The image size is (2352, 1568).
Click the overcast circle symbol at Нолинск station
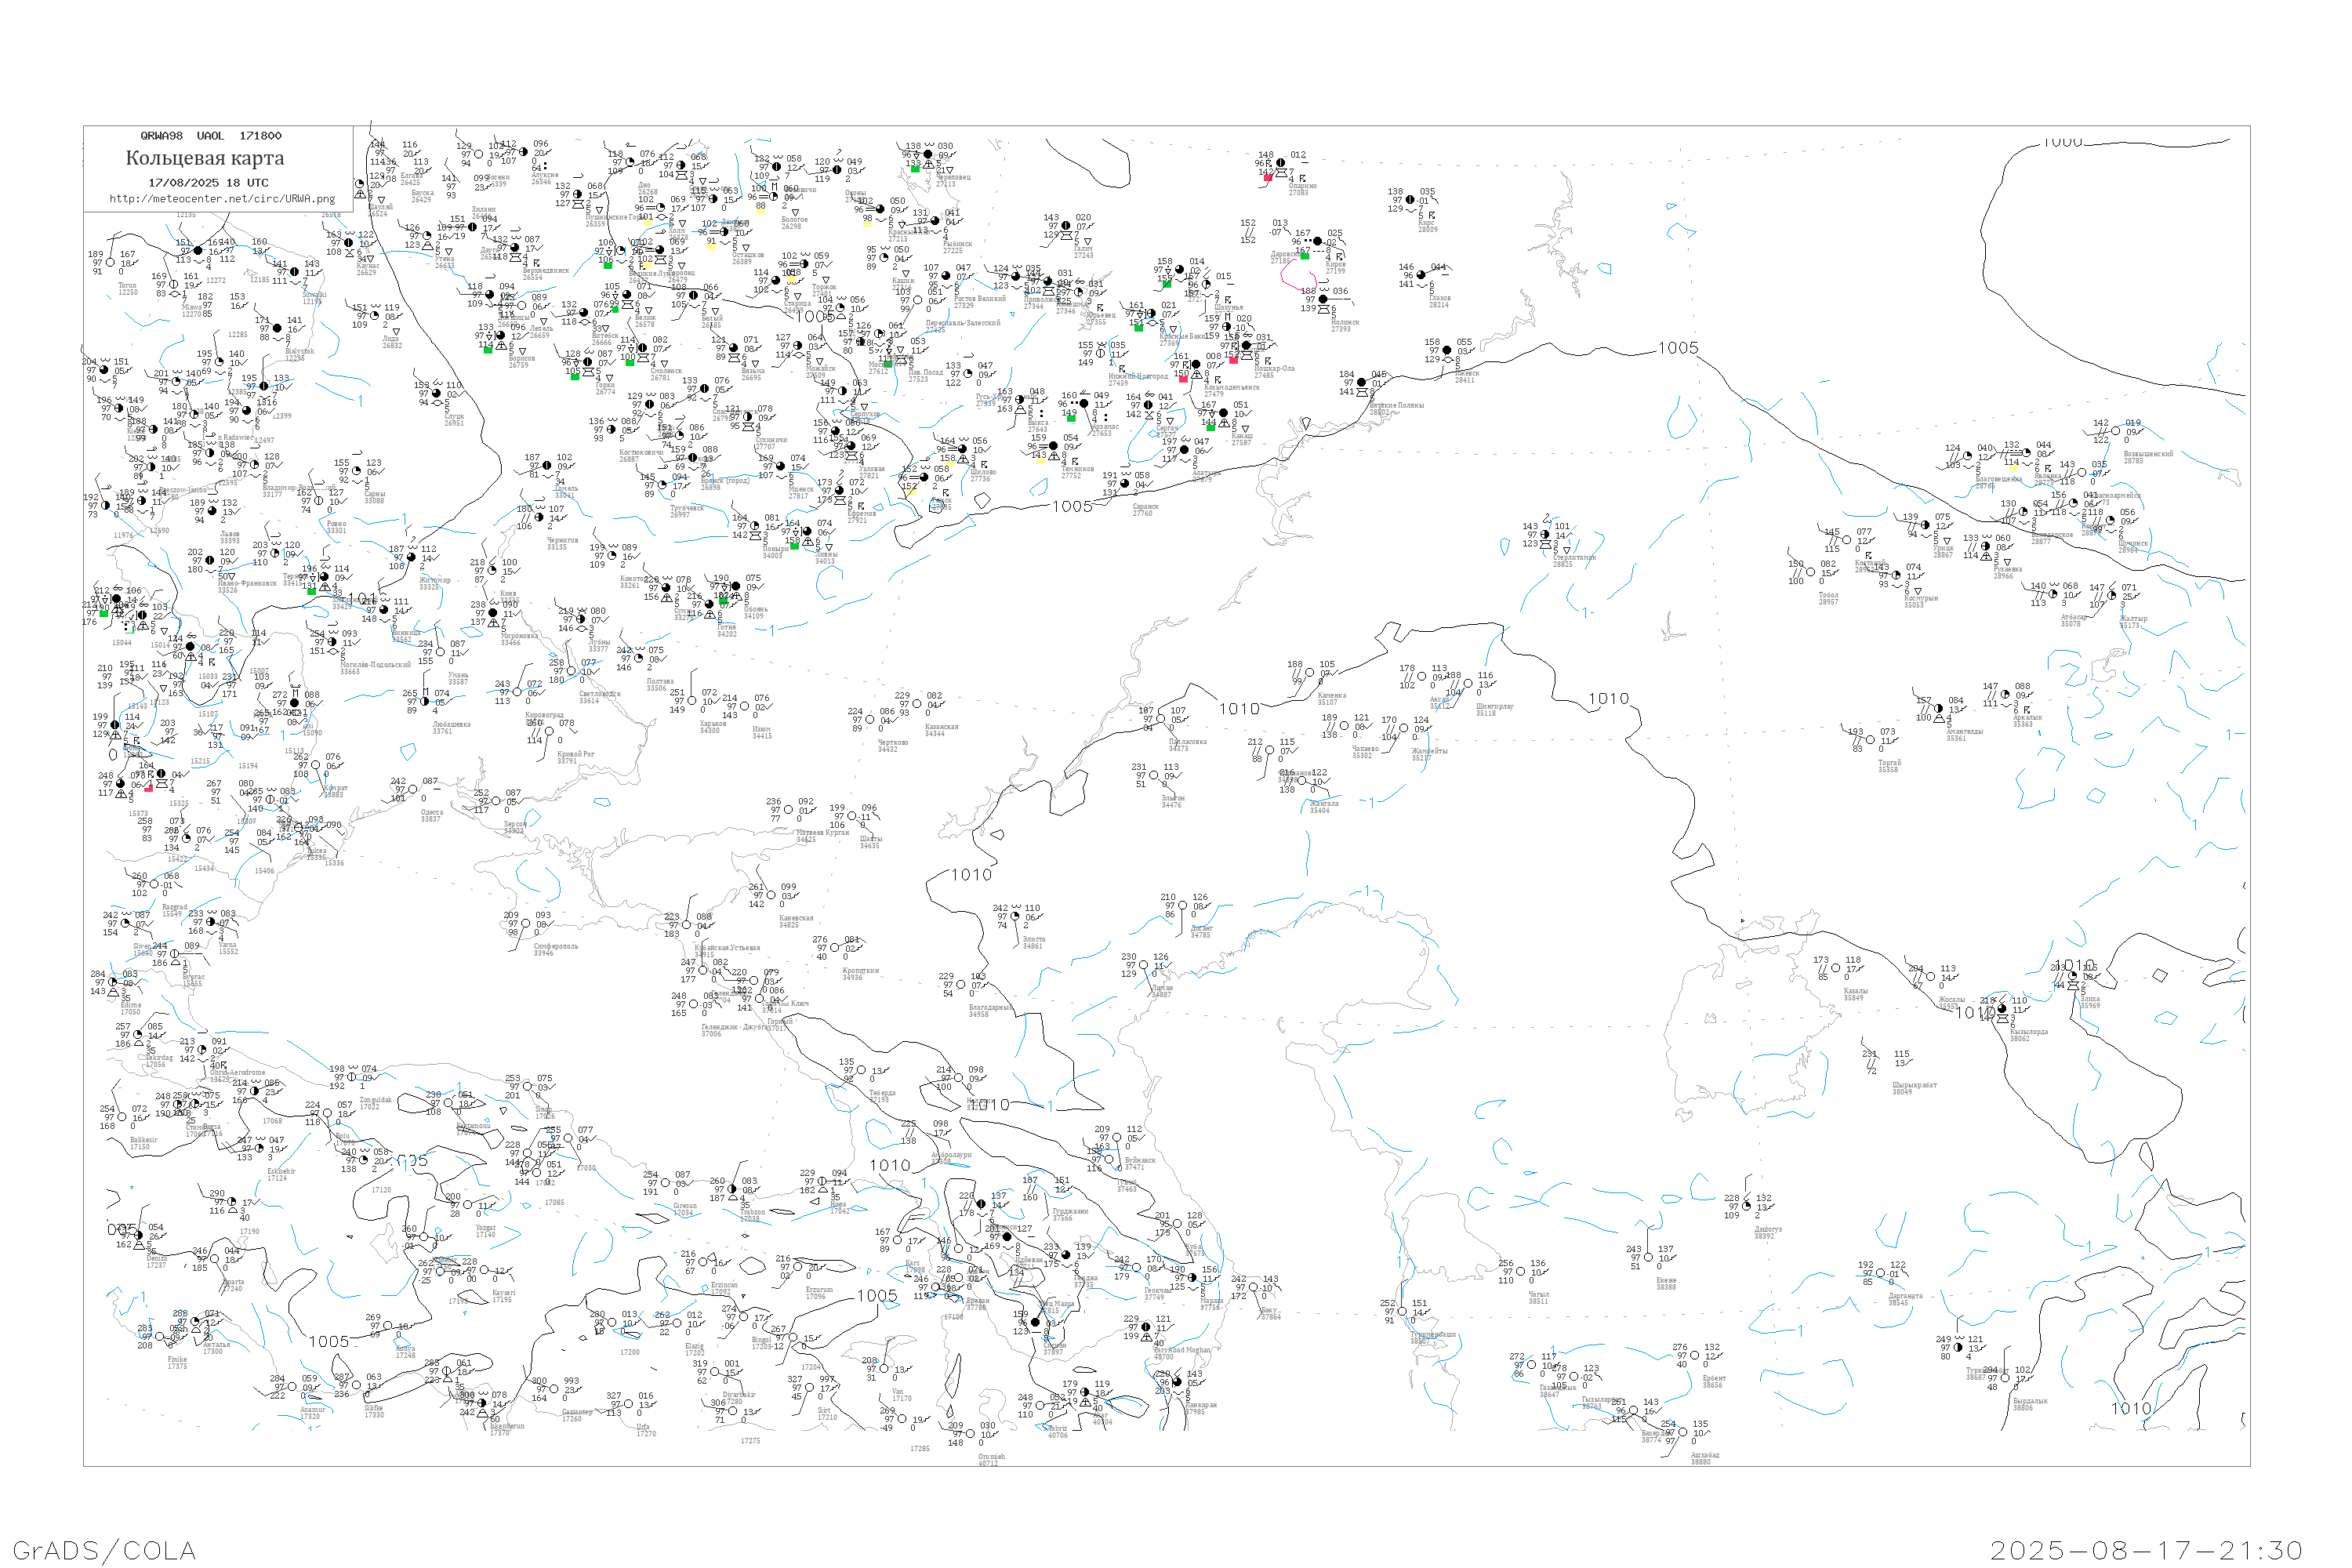tap(1323, 299)
